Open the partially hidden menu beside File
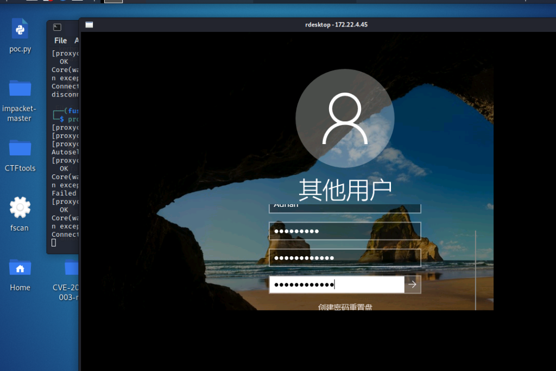This screenshot has height=371, width=556. coord(77,41)
